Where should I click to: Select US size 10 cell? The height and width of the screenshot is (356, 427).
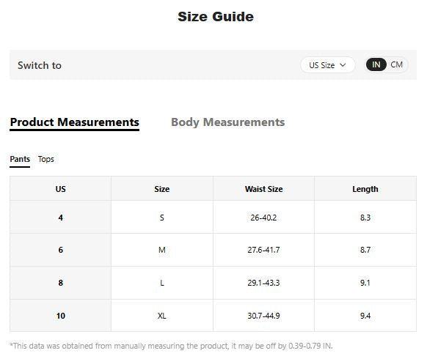pos(60,316)
